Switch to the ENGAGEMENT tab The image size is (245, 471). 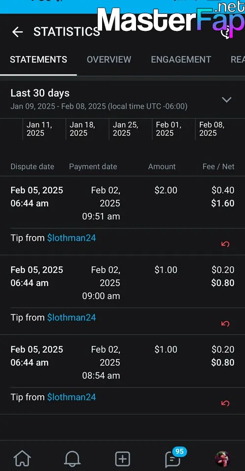181,59
